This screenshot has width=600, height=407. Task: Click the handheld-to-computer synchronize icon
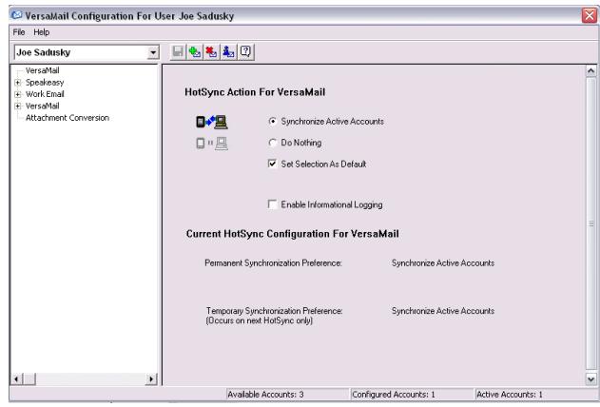[x=212, y=122]
